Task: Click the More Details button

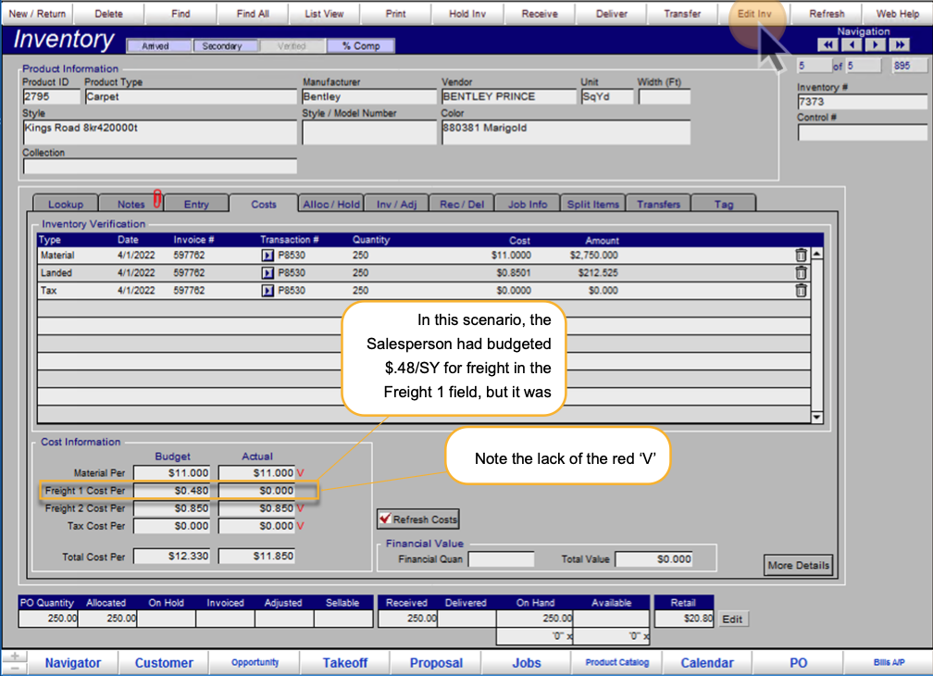Action: point(798,565)
